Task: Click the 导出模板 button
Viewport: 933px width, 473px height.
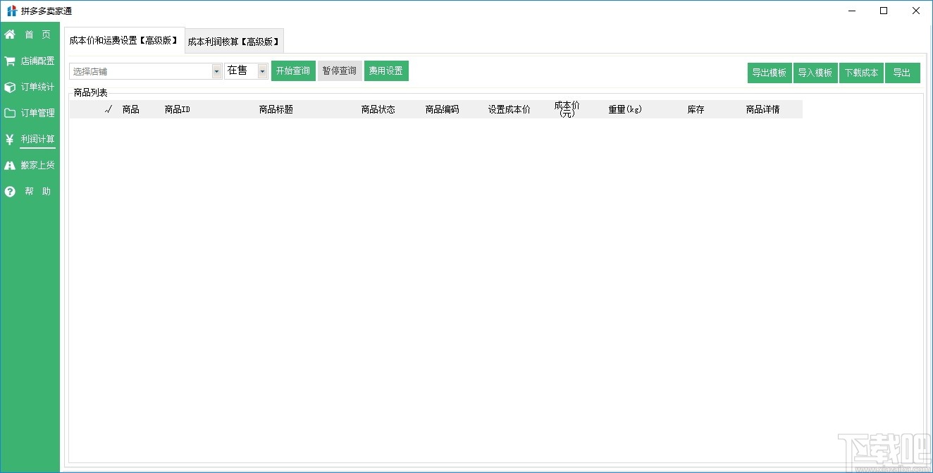Action: point(770,73)
